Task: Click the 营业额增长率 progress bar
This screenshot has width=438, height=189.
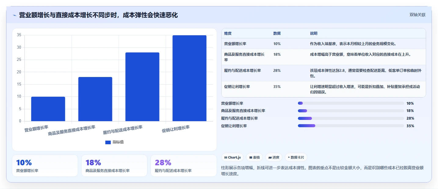Action: tap(351, 103)
